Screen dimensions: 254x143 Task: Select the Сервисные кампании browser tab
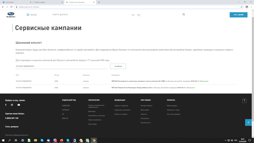tap(80, 2)
